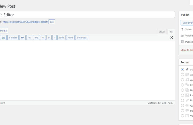Toggle distraction-free writing mode icon

click(171, 38)
